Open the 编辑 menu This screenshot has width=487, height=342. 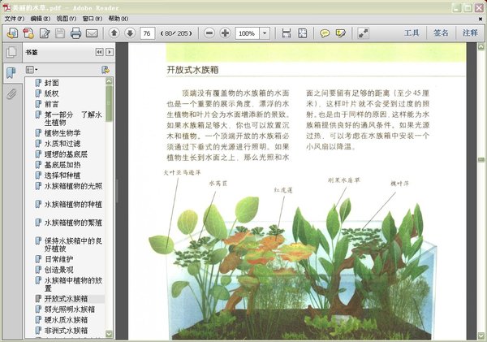click(x=41, y=19)
